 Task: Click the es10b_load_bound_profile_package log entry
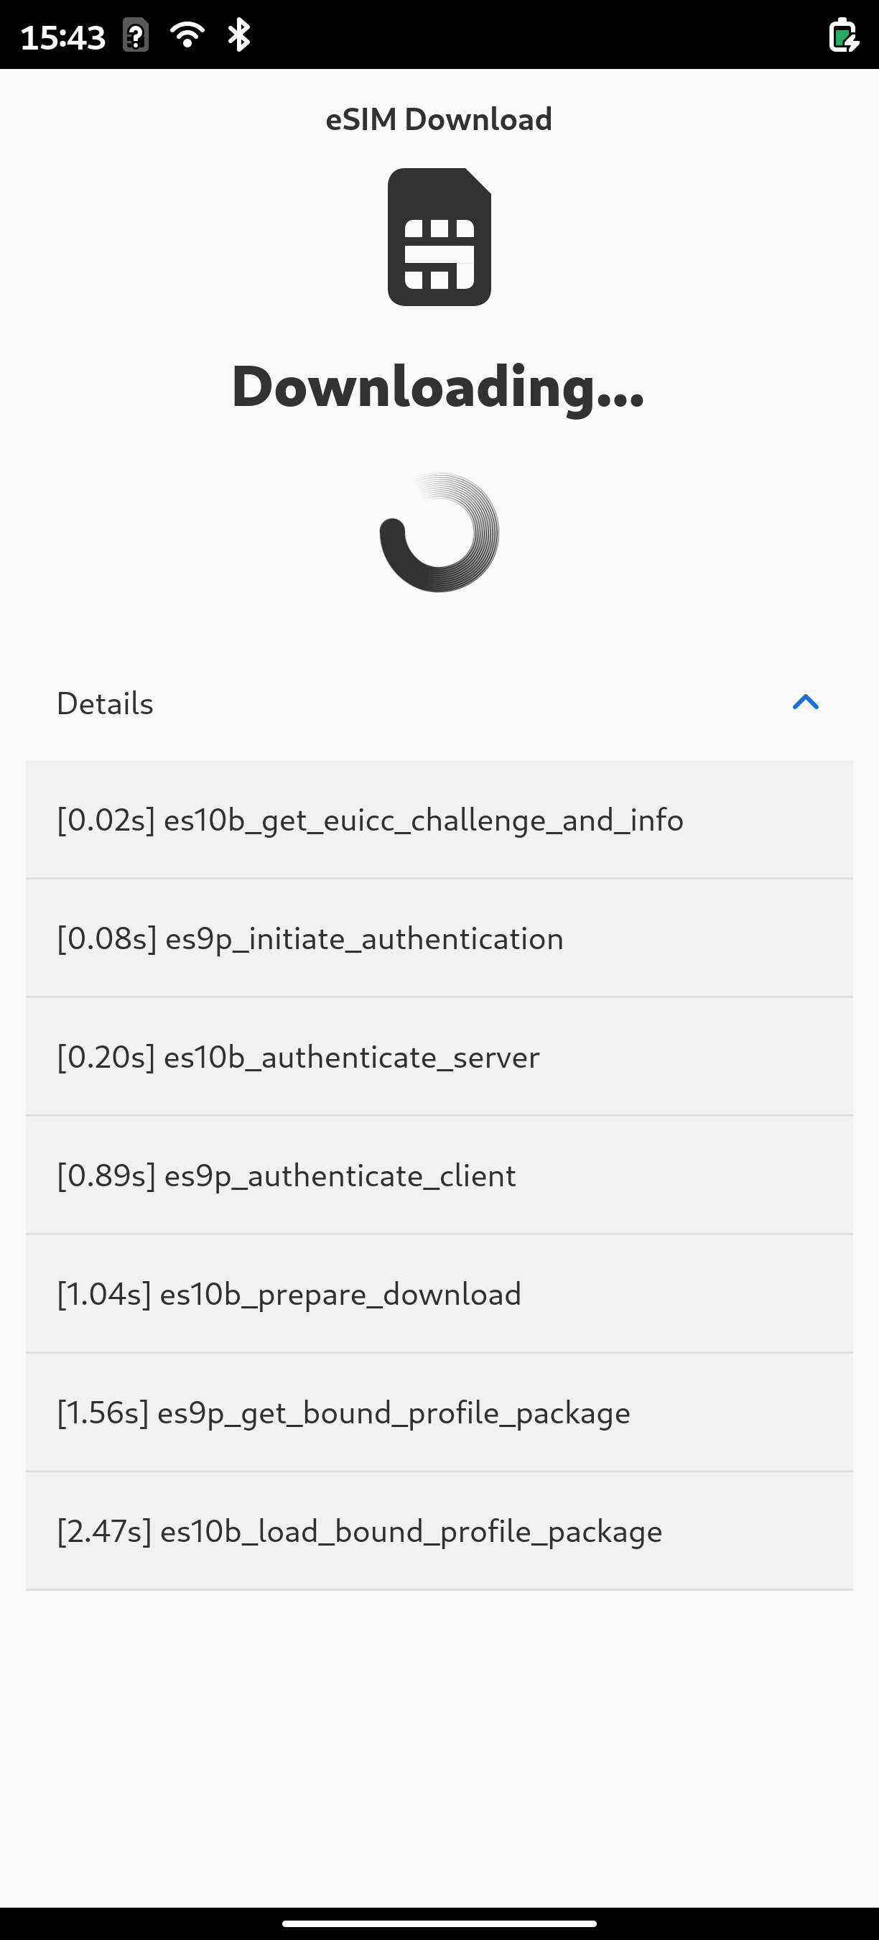tap(439, 1531)
